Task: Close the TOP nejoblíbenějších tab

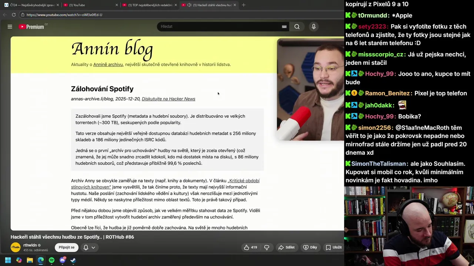Action: (x=176, y=5)
